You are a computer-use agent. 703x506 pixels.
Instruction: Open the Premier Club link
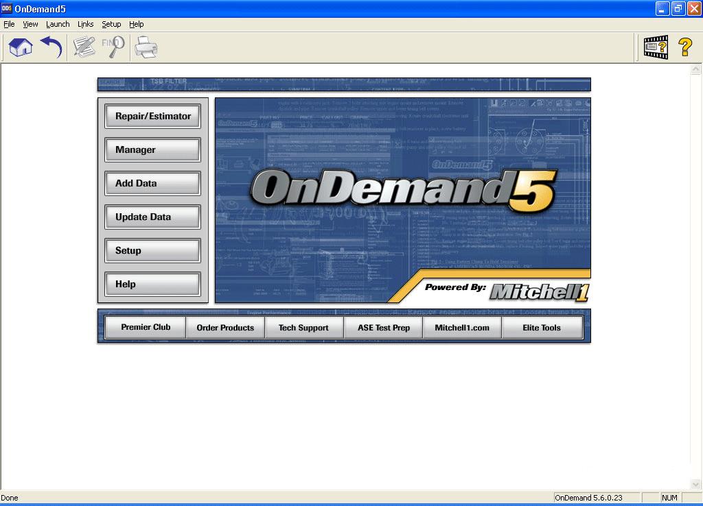146,327
